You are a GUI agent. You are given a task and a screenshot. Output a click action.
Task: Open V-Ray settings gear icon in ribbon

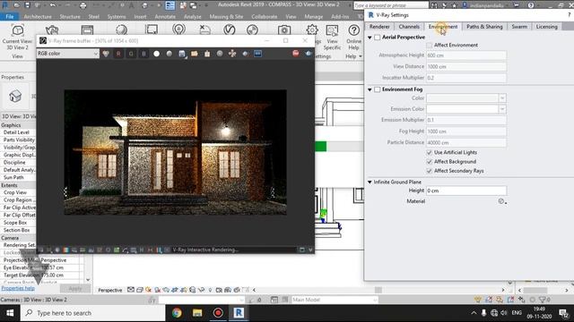[x=312, y=30]
